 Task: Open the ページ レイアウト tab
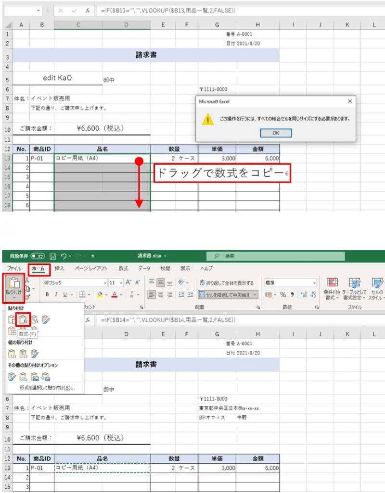coord(91,269)
